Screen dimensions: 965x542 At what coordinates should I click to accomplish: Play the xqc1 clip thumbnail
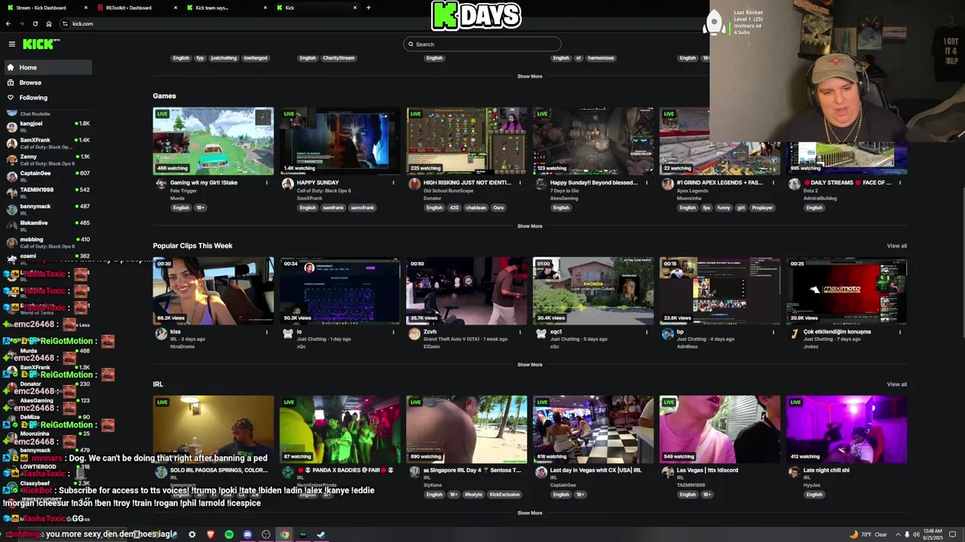pyautogui.click(x=593, y=291)
